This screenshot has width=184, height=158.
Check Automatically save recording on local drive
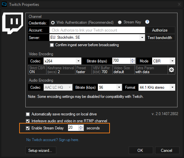pyautogui.click(x=28, y=114)
